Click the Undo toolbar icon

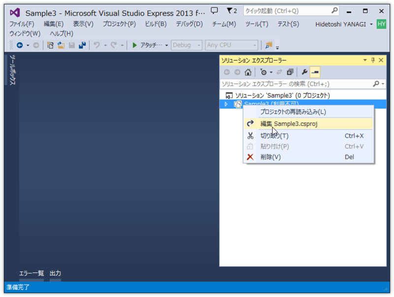97,45
